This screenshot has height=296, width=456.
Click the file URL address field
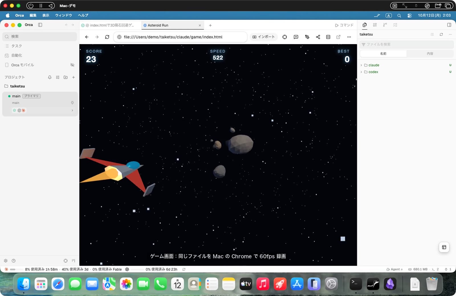(180, 37)
